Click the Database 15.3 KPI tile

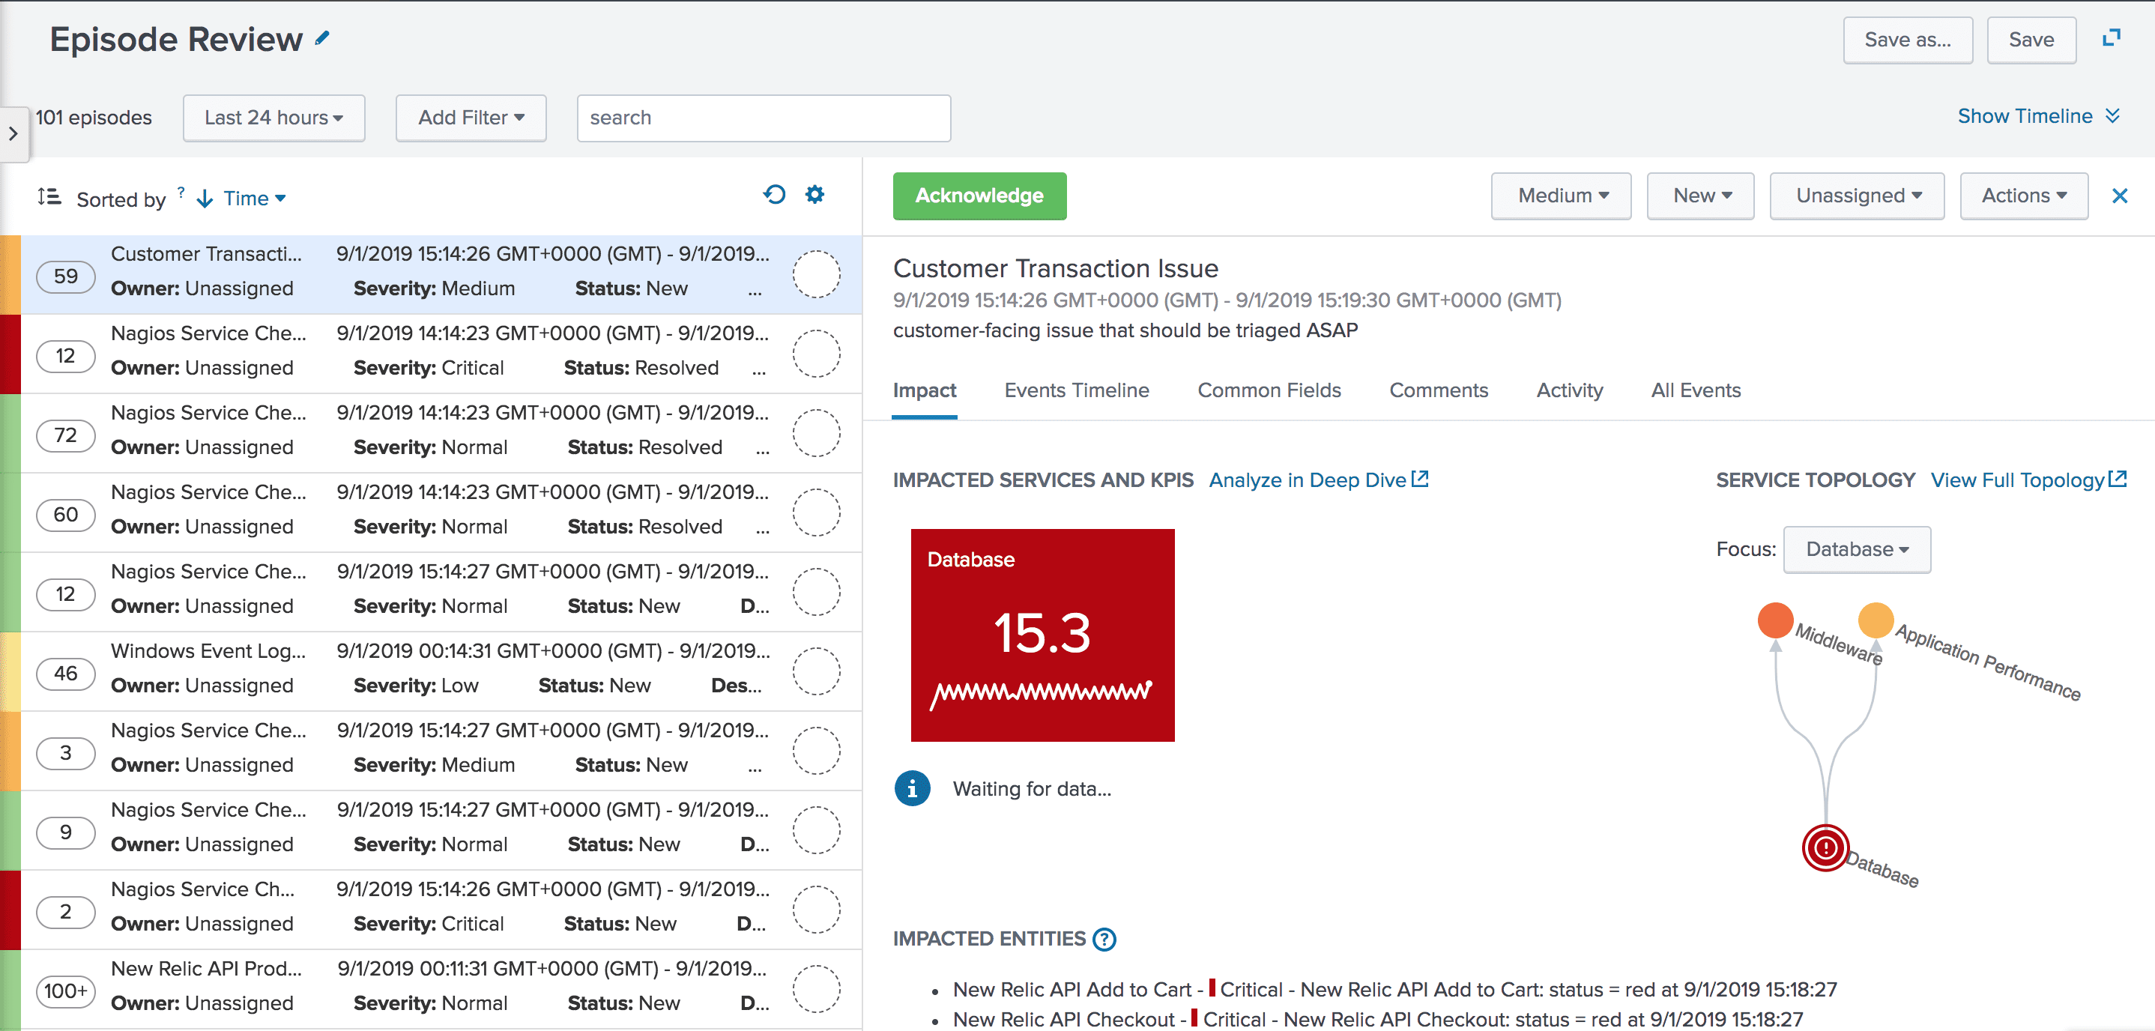[x=1042, y=635]
